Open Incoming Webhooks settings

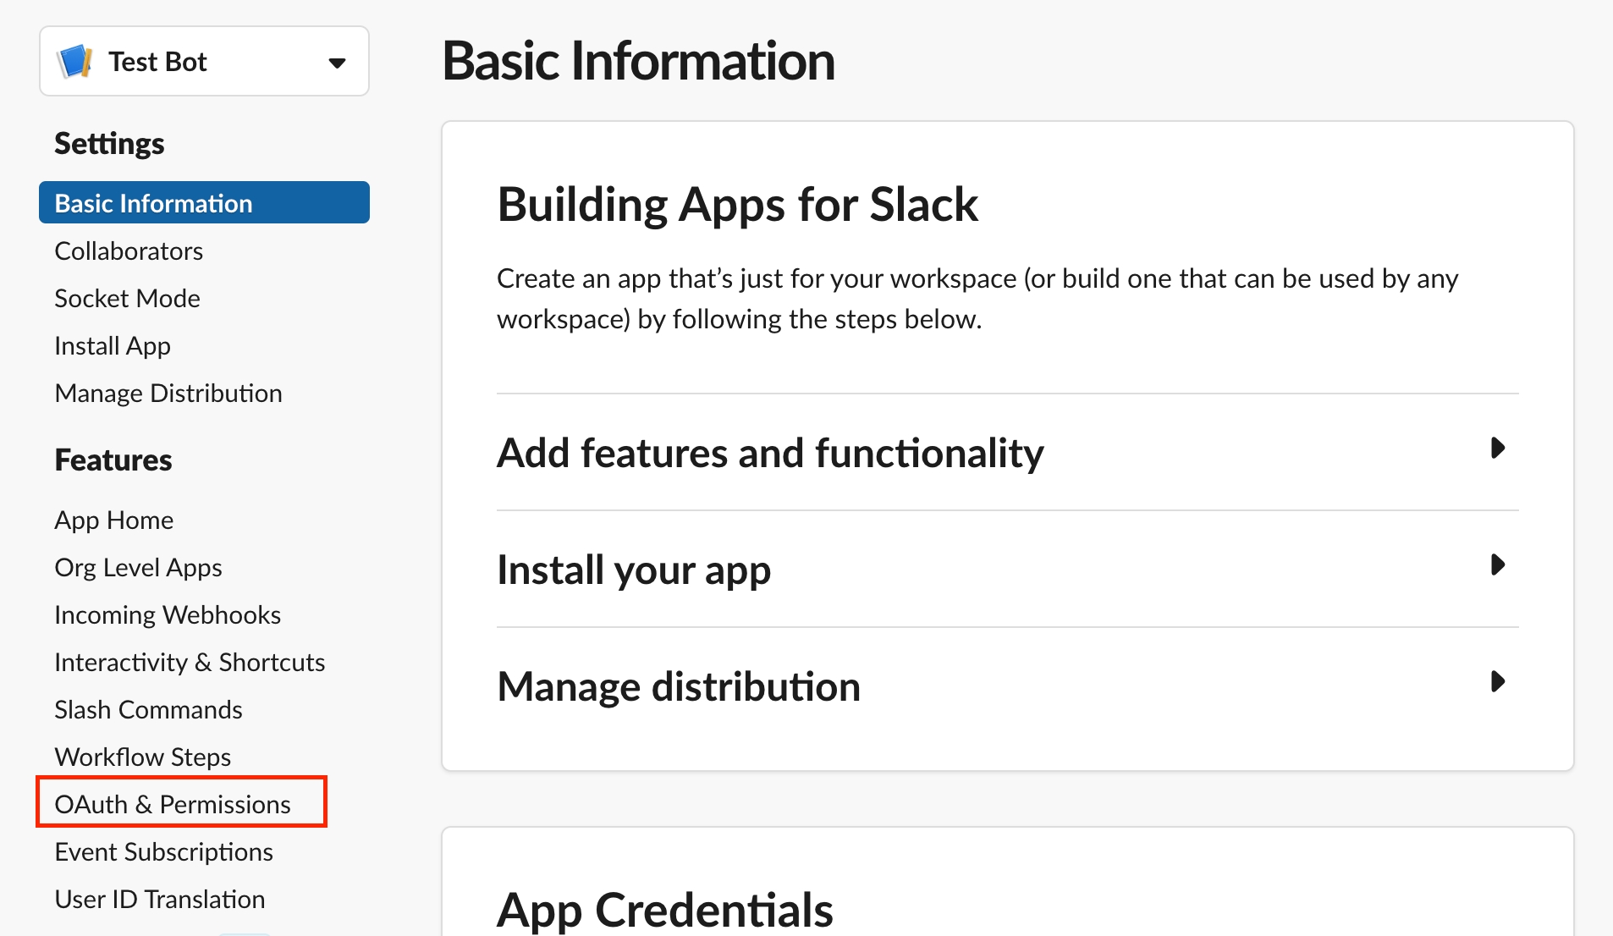pos(168,615)
